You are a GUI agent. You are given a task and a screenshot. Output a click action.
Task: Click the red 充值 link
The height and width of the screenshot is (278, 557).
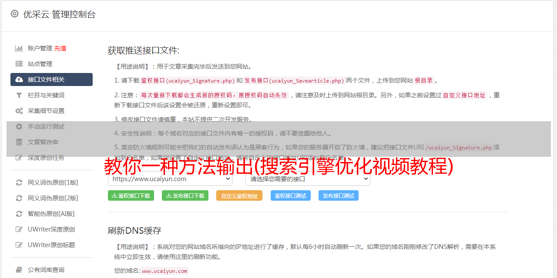coord(60,48)
